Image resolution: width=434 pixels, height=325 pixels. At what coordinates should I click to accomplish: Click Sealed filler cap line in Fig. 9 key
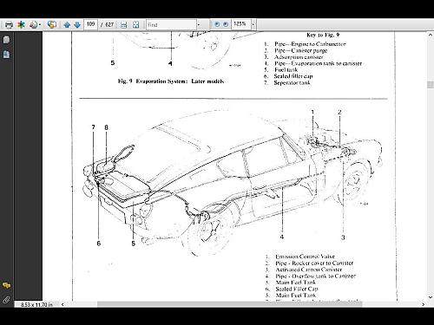(293, 76)
